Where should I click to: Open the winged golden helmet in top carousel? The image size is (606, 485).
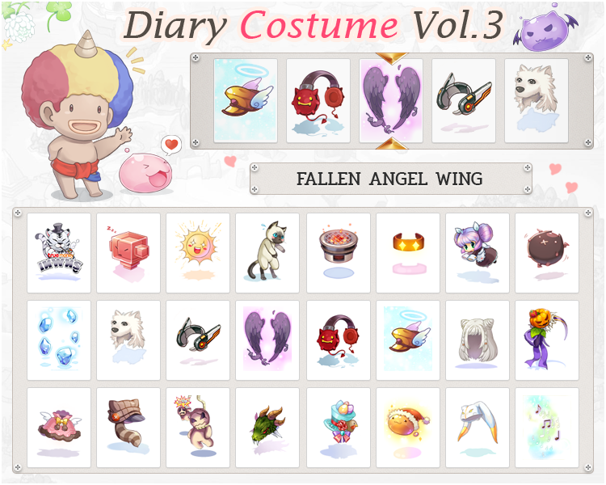tap(246, 100)
